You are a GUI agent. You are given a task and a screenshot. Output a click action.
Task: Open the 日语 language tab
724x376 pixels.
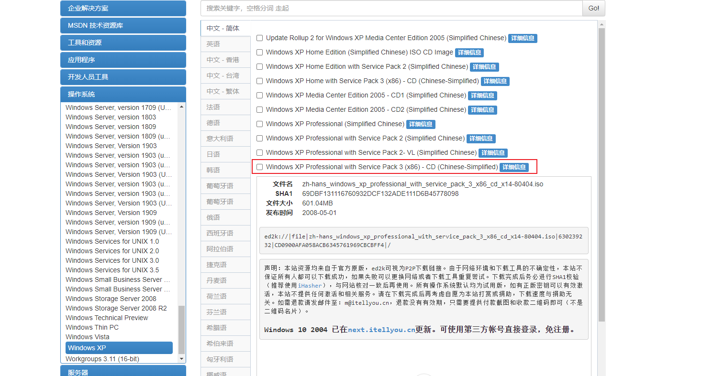(x=225, y=154)
